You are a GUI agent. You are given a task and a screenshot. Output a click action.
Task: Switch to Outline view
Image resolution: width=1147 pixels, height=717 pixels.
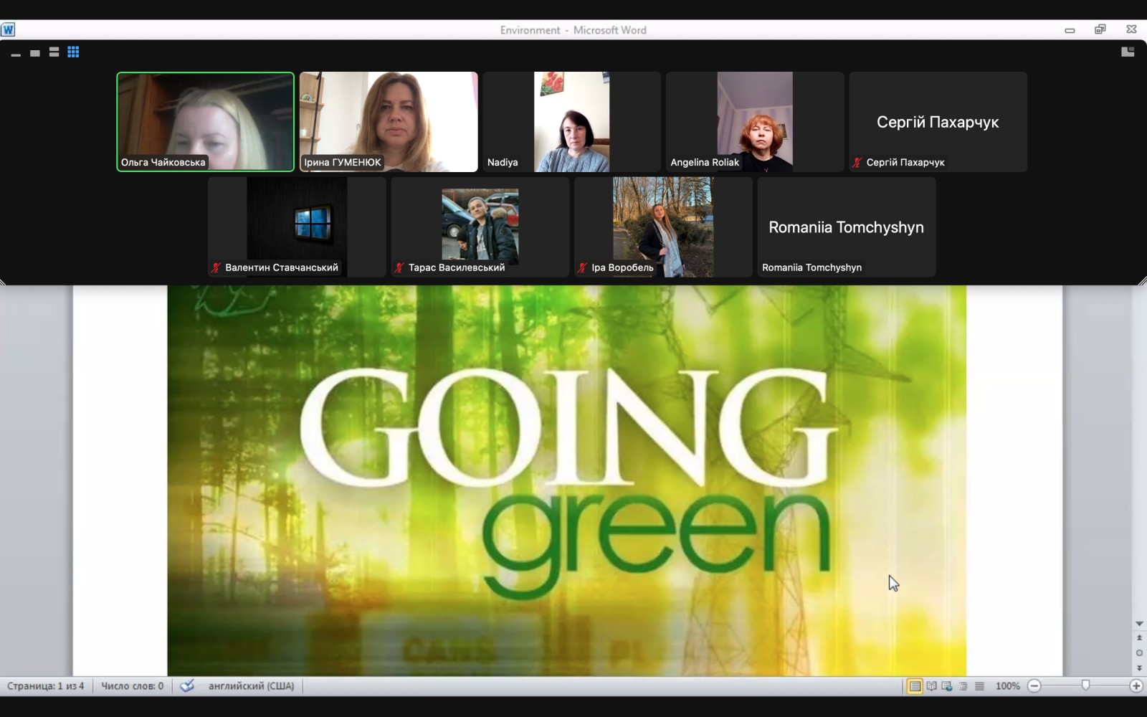tap(963, 686)
